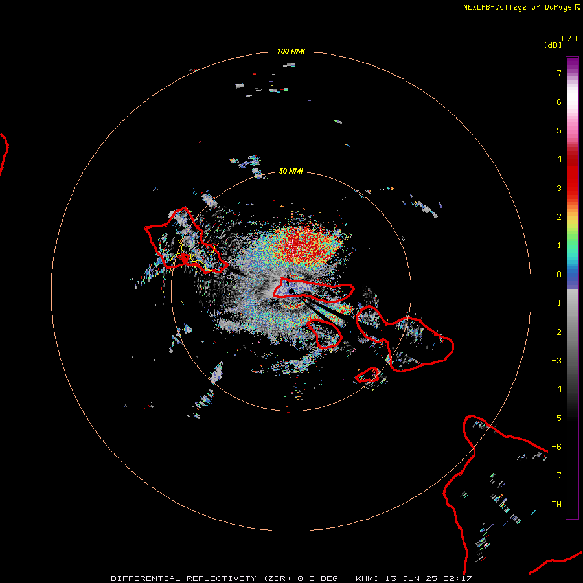
Task: Select the -2 tick label on color scale
Action: [x=556, y=332]
